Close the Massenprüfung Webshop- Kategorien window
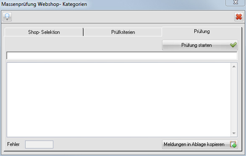The width and height of the screenshot is (246, 156). 236,3
